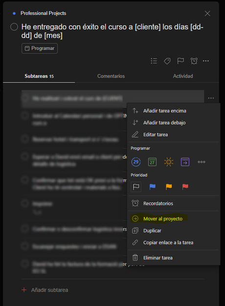Click the subtasks list icon in task toolbar
Screen dimensions: 225x306
coord(154,61)
